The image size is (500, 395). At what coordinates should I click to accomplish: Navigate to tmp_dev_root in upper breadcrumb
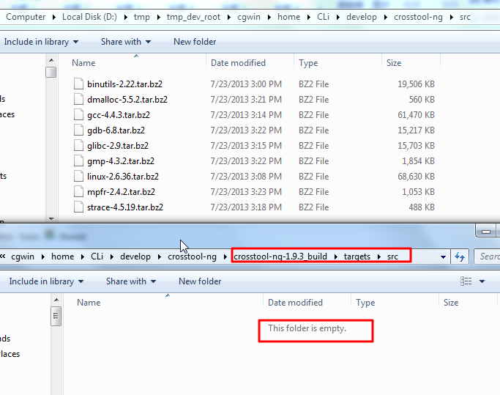193,17
